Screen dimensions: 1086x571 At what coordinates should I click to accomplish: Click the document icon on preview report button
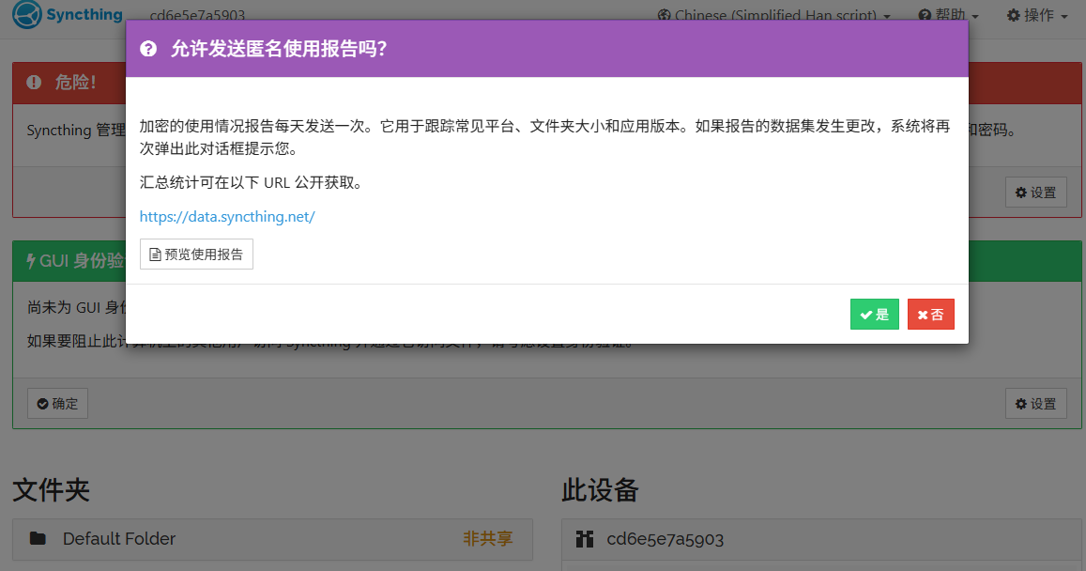coord(155,255)
